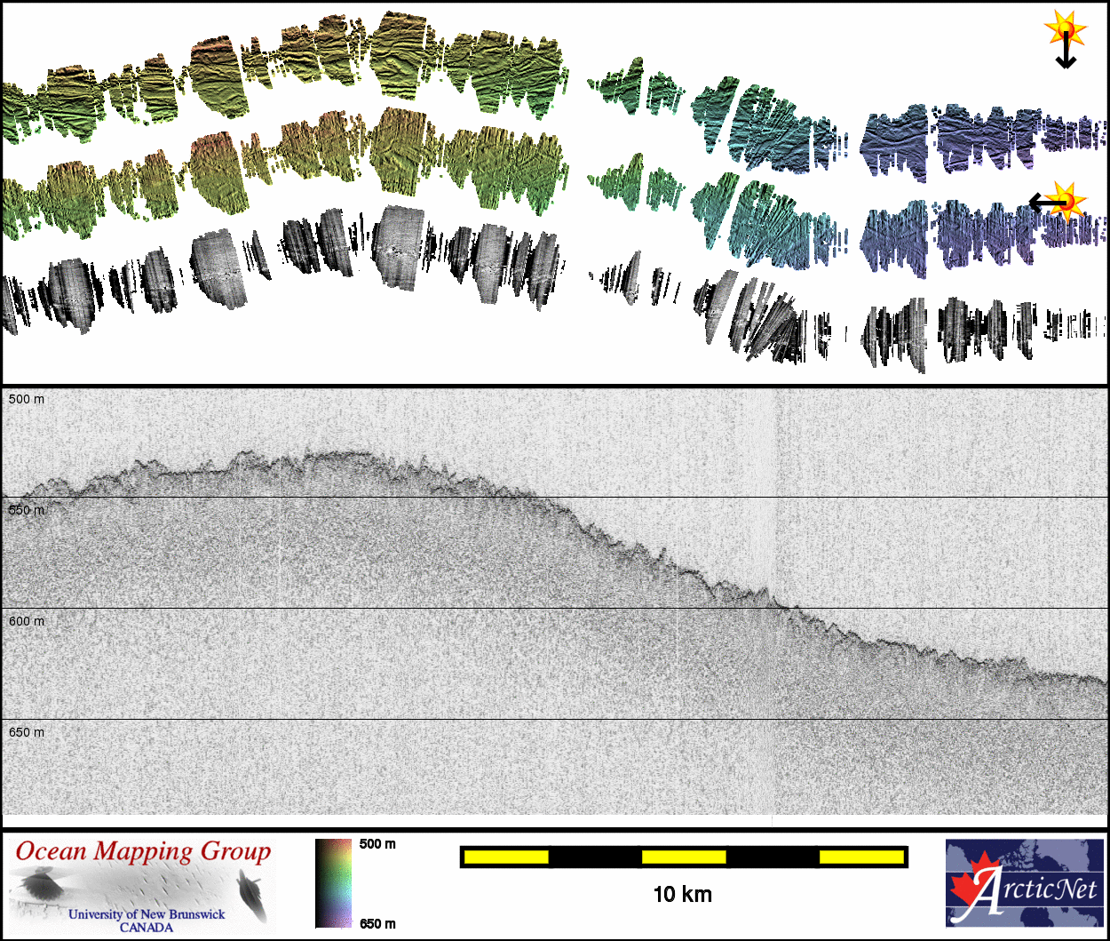Click the 10 km scale bar label
The width and height of the screenshot is (1110, 941).
[x=682, y=894]
